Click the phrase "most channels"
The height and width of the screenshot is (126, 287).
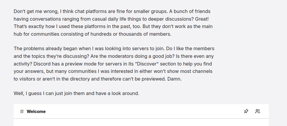(x=197, y=71)
